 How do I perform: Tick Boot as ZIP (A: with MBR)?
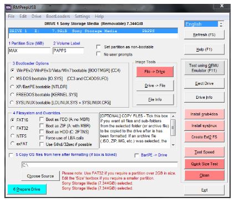[42, 125]
